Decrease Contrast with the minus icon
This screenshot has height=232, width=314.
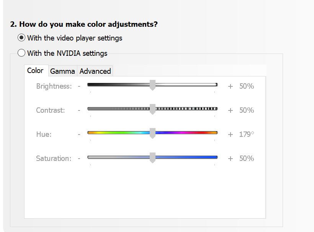pyautogui.click(x=79, y=110)
